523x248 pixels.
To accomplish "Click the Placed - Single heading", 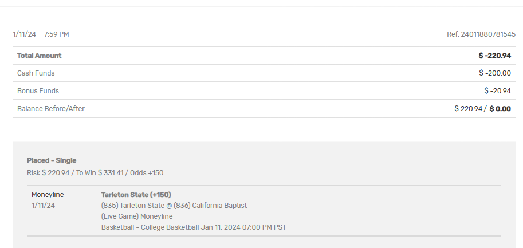I will (x=52, y=160).
